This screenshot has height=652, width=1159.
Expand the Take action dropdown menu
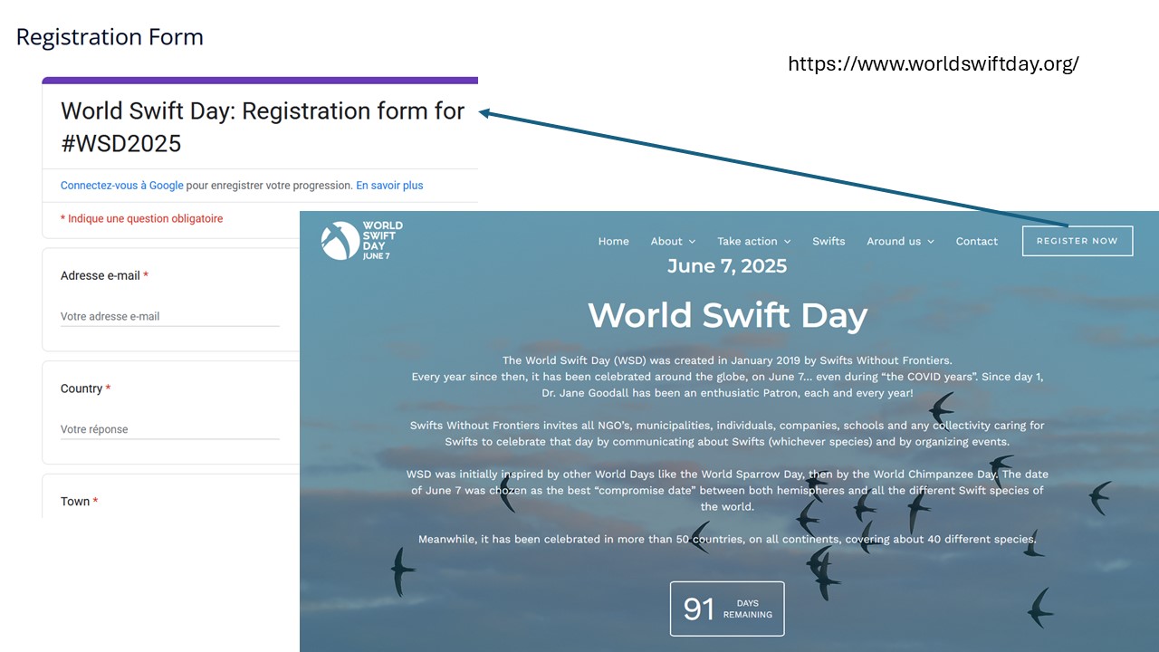tap(754, 241)
